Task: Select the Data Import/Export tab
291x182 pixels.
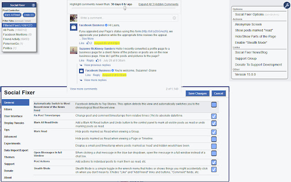Action: [x=16, y=151]
